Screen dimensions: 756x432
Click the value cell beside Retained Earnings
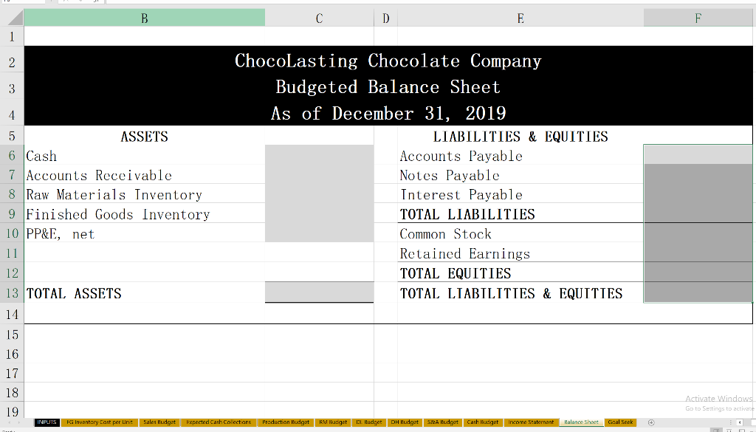pyautogui.click(x=698, y=253)
